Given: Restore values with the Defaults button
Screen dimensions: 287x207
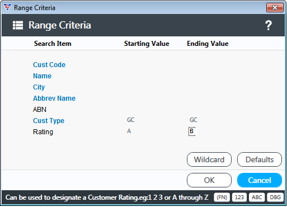Looking at the screenshot, I should pyautogui.click(x=260, y=159).
